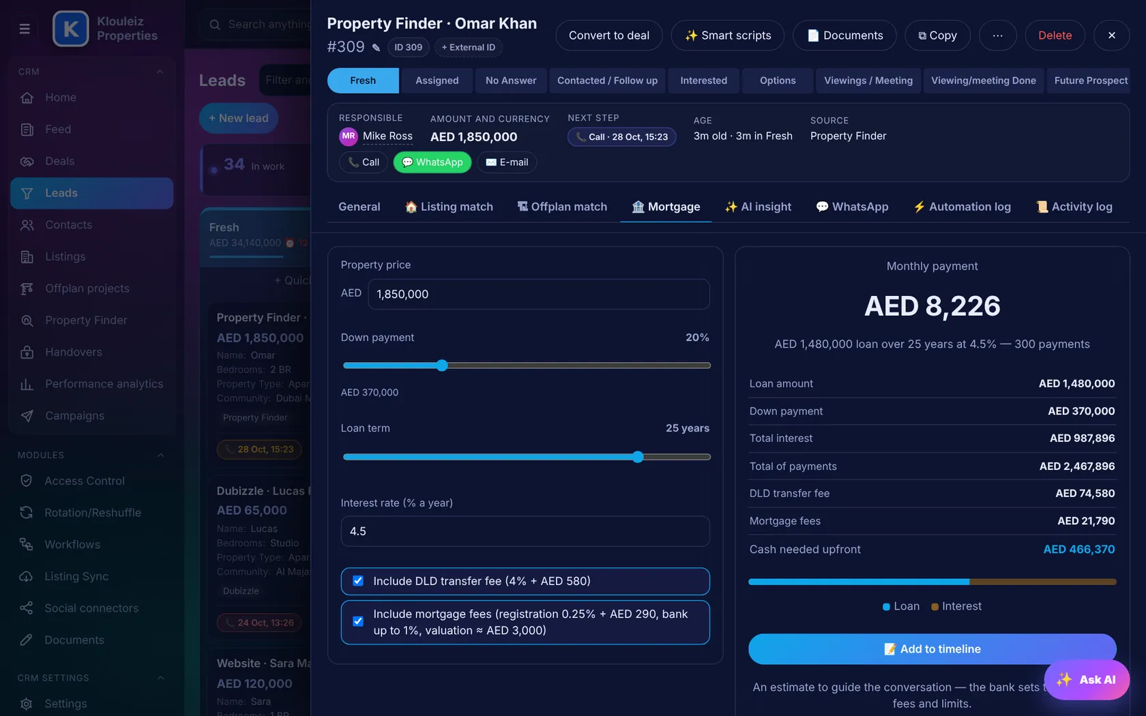
Task: Click Convert to deal button
Action: tap(609, 35)
